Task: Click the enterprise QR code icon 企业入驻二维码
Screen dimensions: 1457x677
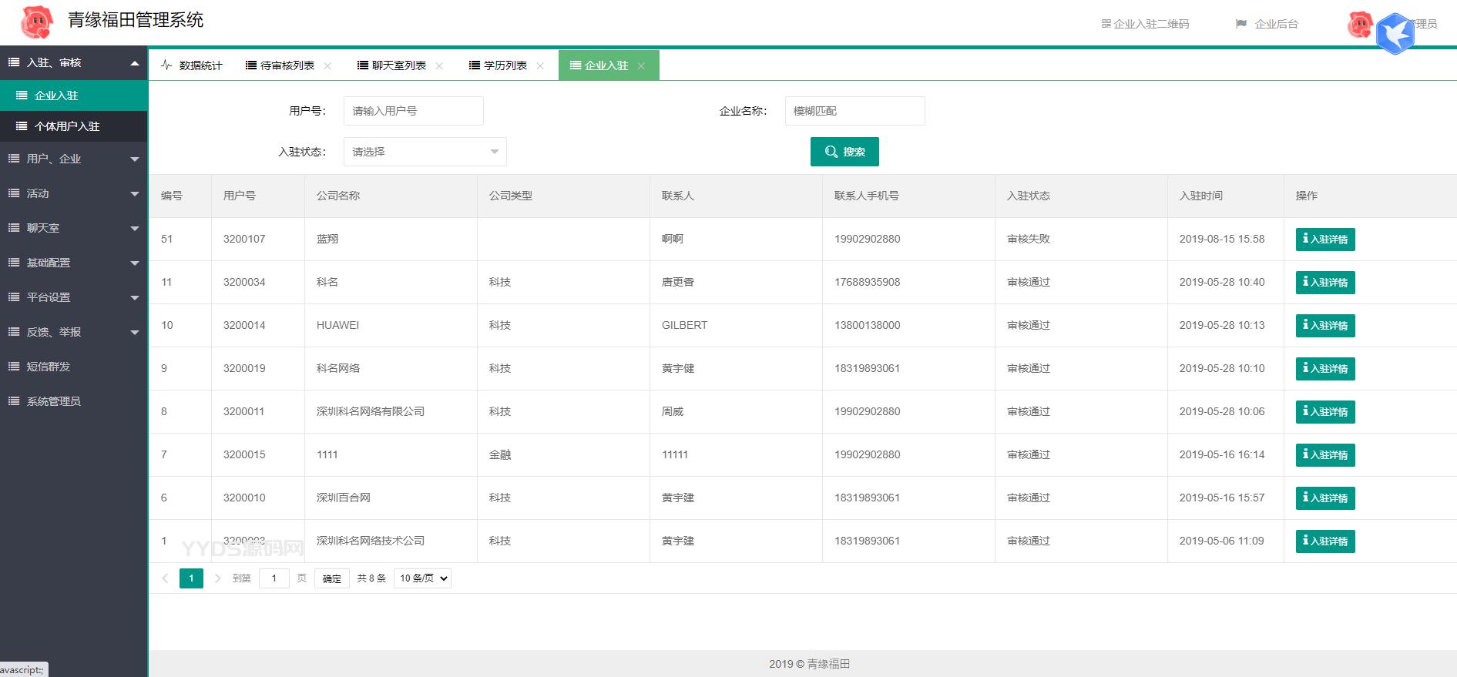Action: click(1106, 24)
